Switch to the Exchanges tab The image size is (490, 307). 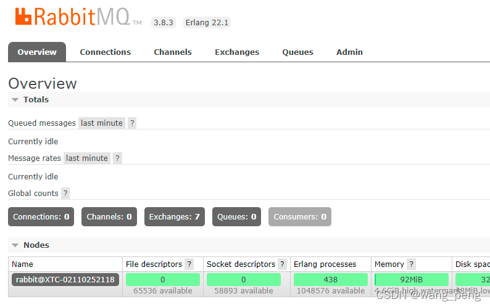(x=237, y=52)
